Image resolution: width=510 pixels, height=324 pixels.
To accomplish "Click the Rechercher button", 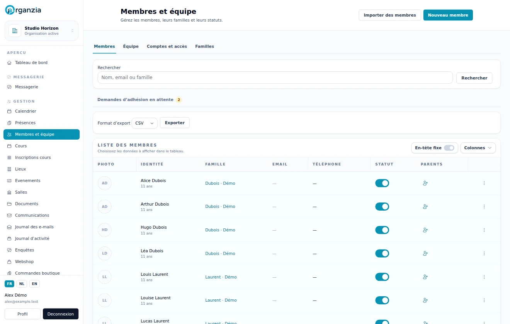I will point(474,78).
